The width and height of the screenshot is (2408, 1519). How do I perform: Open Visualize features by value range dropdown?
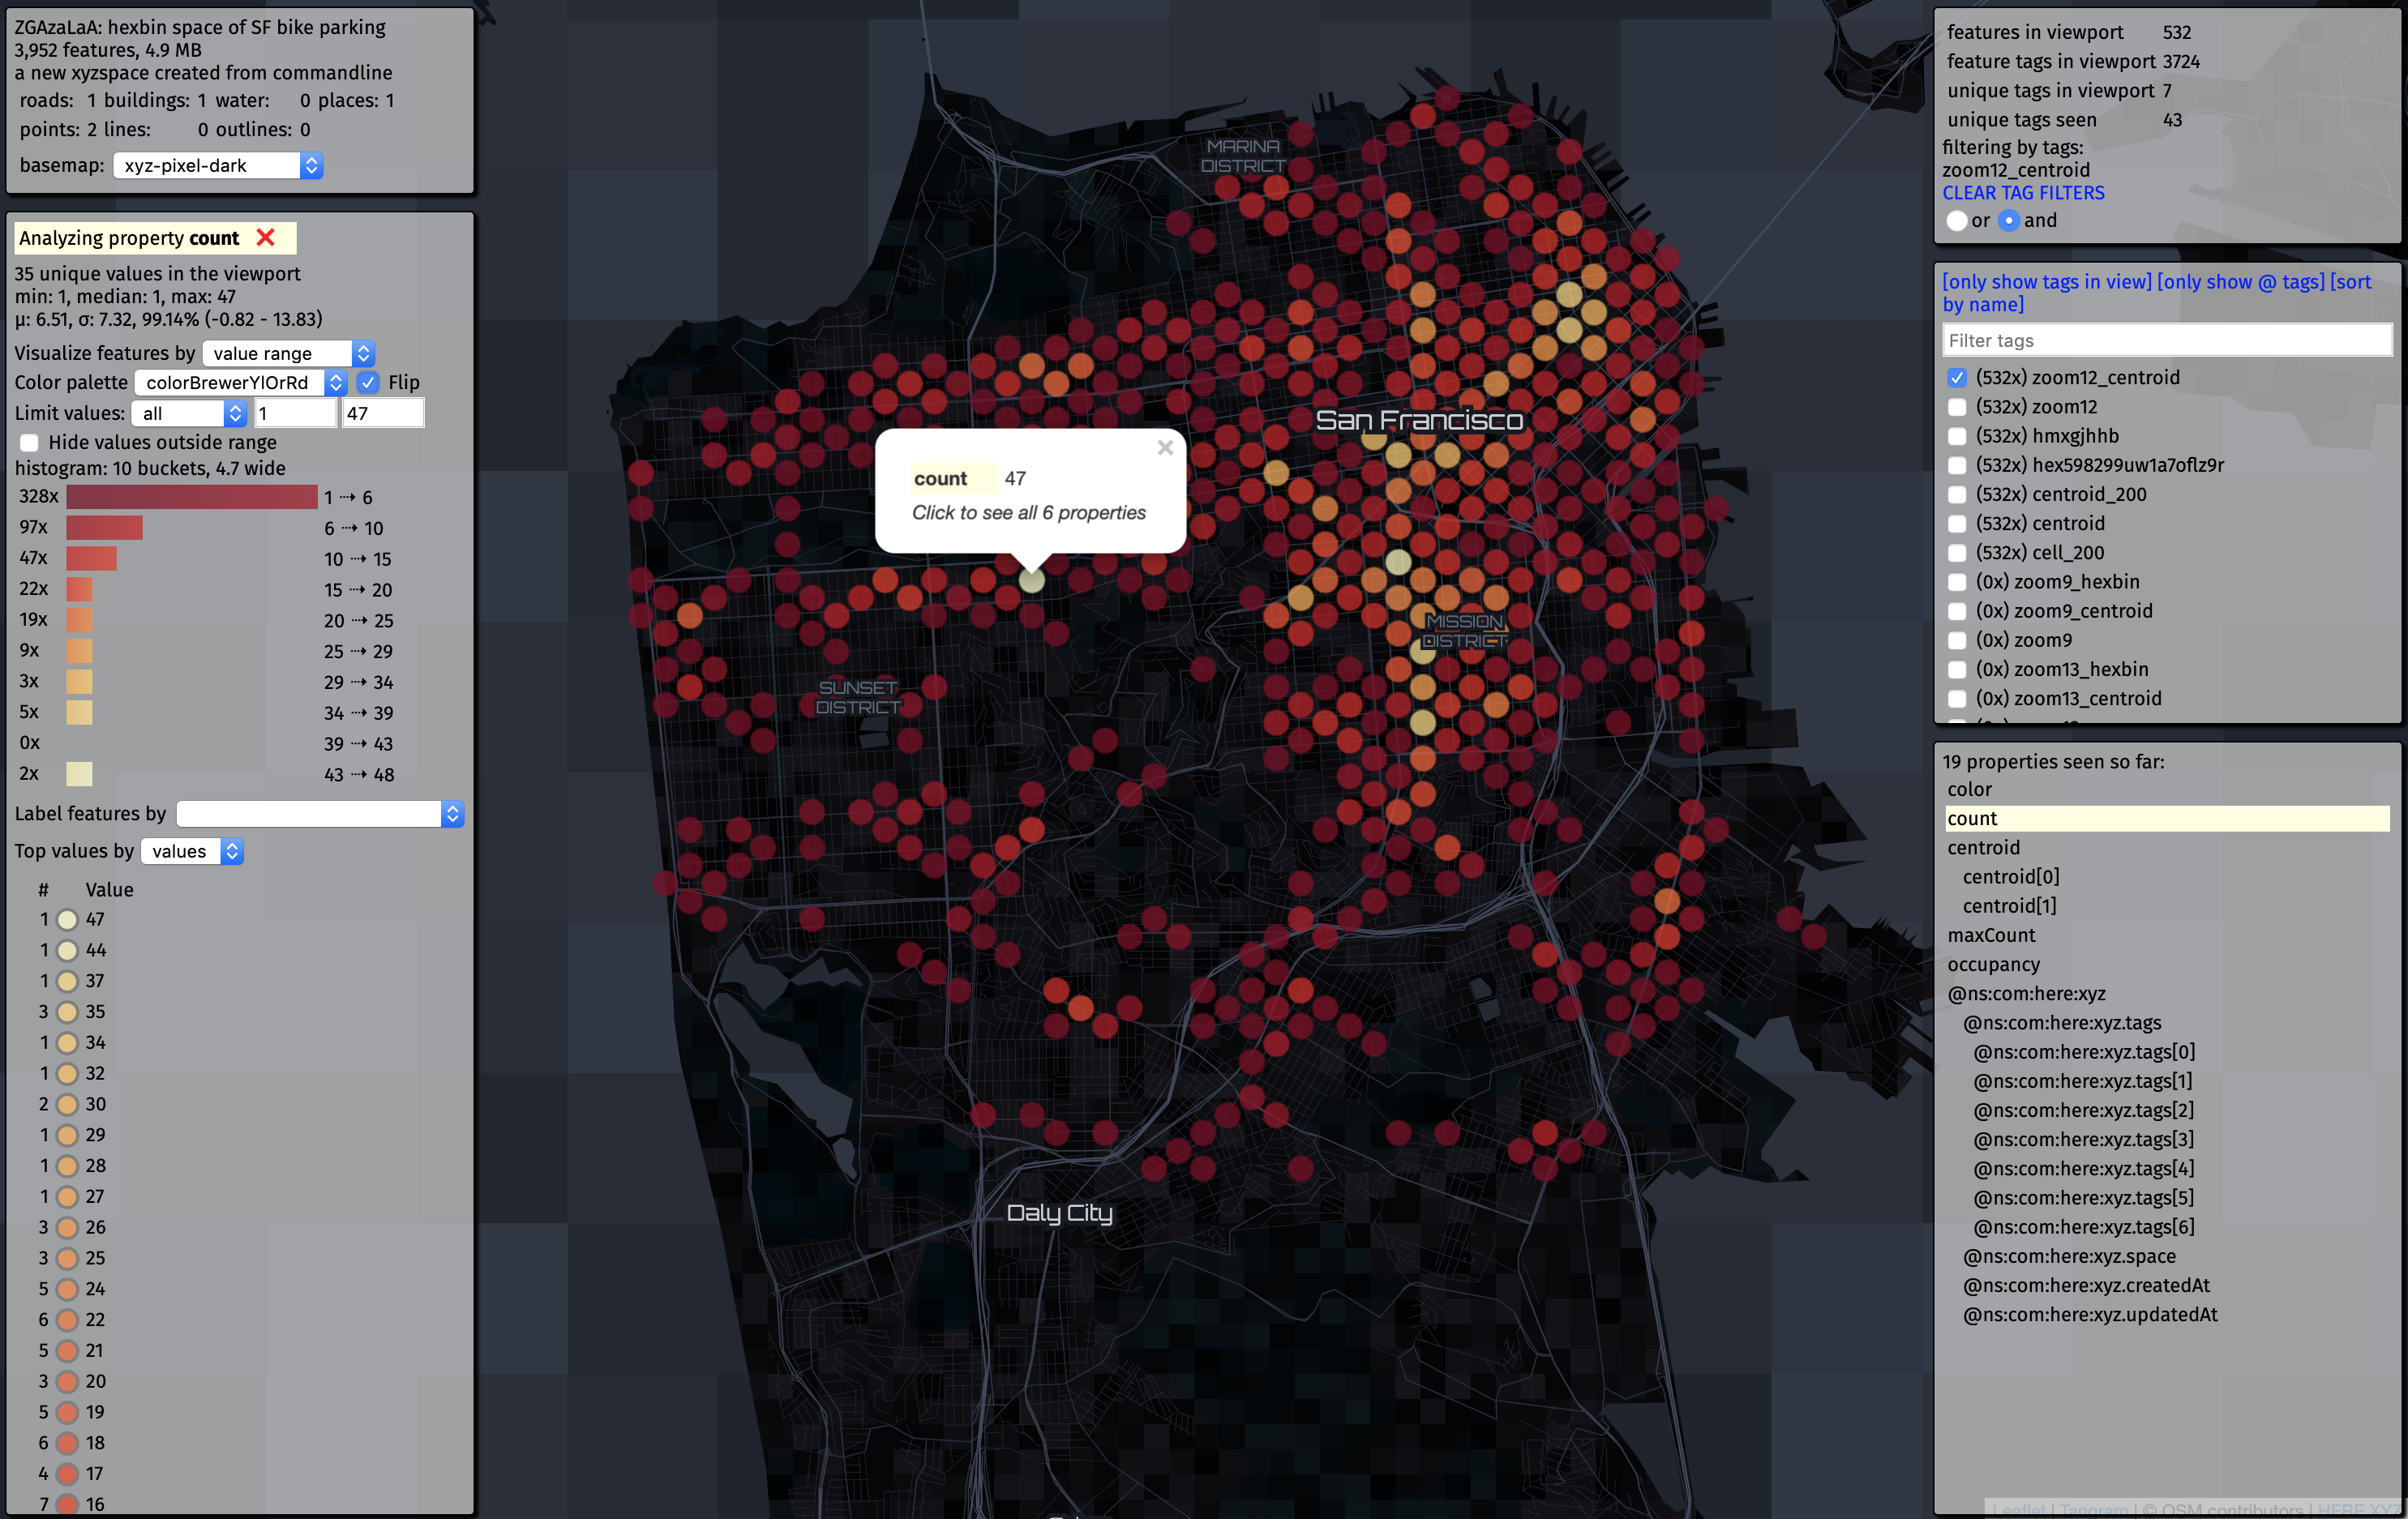click(288, 353)
